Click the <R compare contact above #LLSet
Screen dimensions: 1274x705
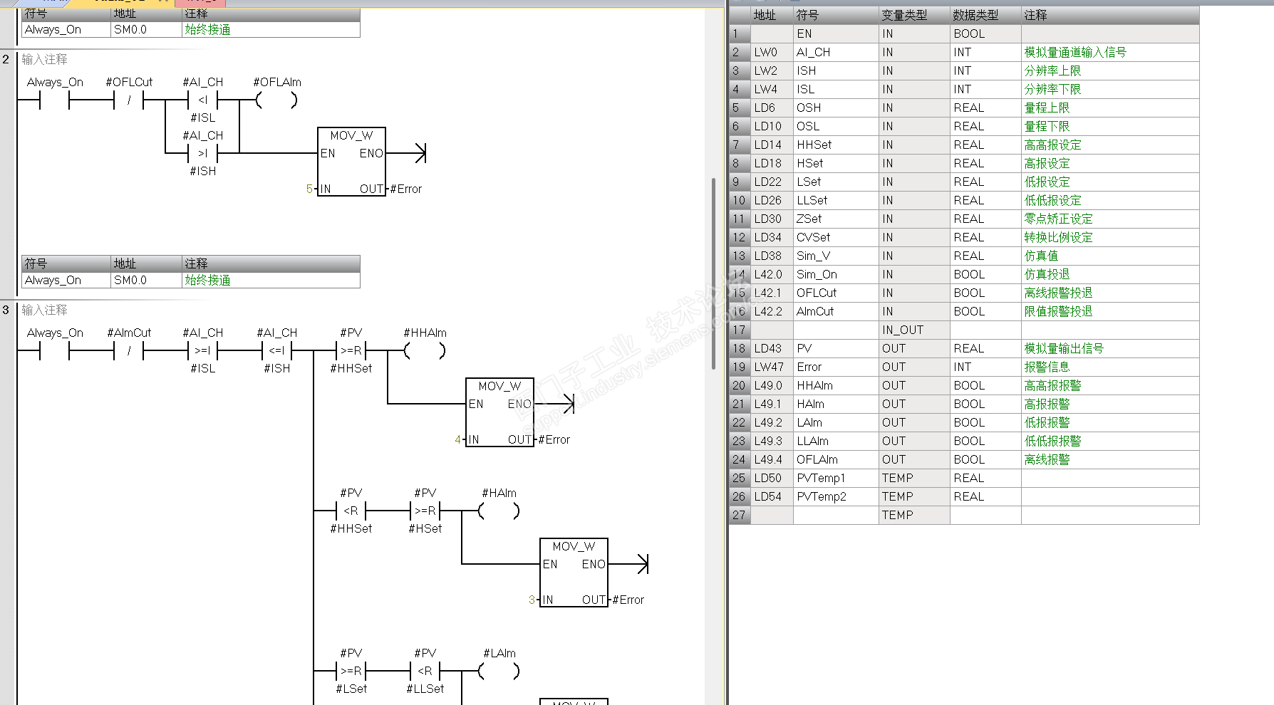coord(425,672)
